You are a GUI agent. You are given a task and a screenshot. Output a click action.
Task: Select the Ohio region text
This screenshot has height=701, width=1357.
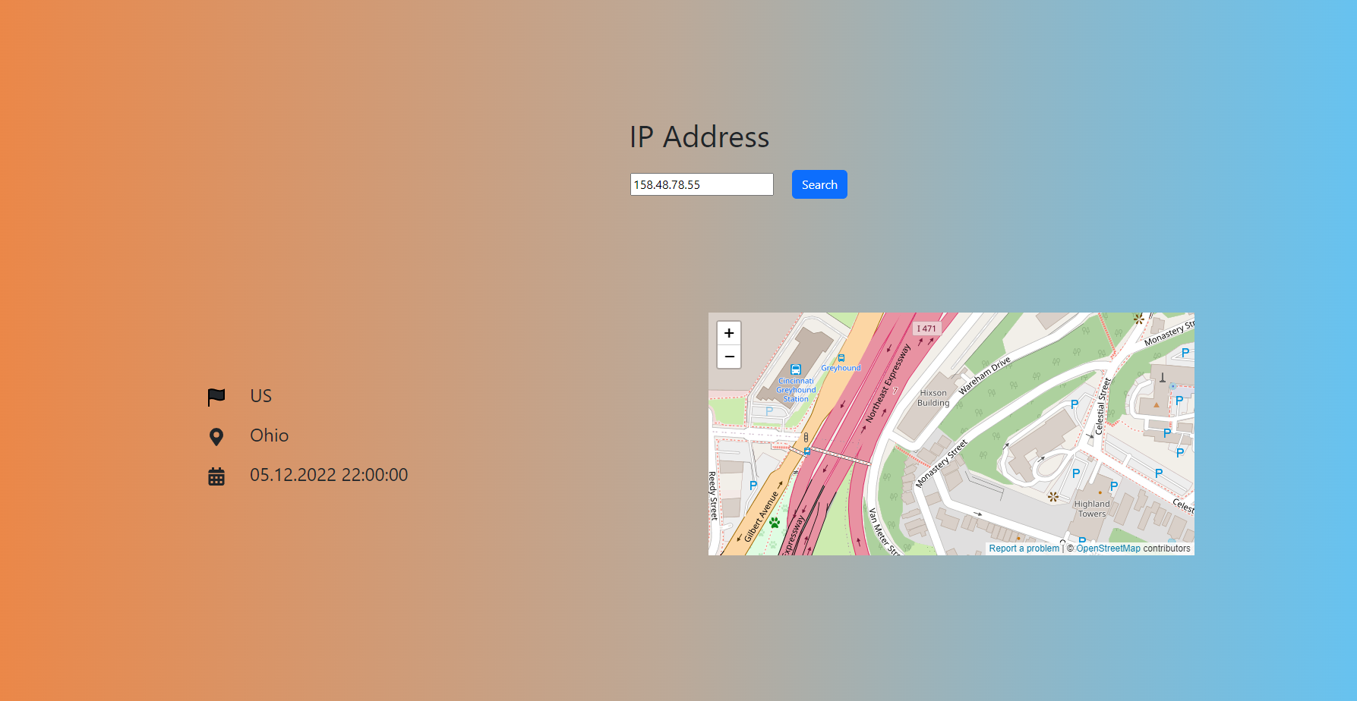pyautogui.click(x=269, y=435)
